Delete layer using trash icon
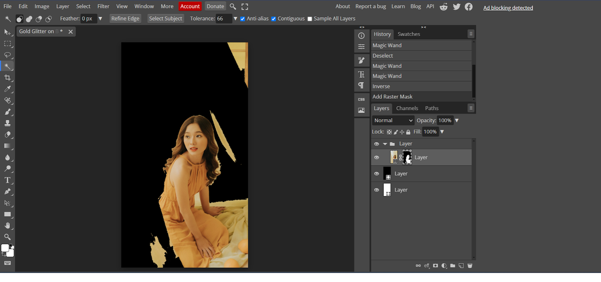The image size is (601, 282). [470, 266]
